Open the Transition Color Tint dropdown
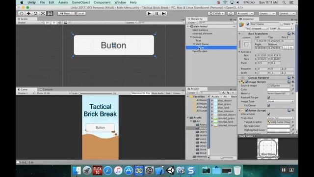This screenshot has height=177, width=314. [x=280, y=118]
